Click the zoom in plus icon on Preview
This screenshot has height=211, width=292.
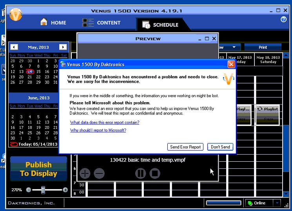pos(85,173)
